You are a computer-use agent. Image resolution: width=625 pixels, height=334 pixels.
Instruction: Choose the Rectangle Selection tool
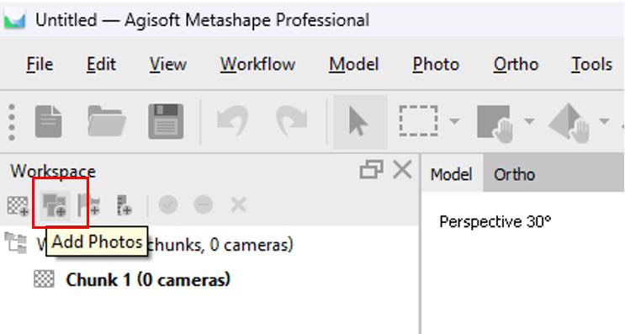(x=419, y=121)
